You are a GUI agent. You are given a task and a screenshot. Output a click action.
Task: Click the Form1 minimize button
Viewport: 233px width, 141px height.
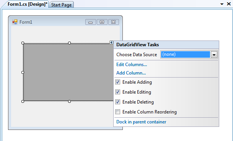coord(91,22)
